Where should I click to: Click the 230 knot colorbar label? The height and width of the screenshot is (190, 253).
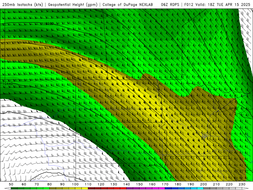pos(242,184)
